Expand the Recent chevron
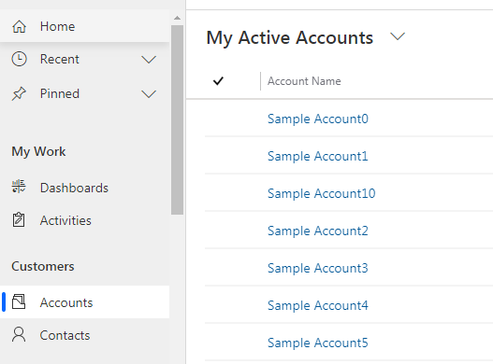Viewport: 493px width, 364px height. point(149,60)
